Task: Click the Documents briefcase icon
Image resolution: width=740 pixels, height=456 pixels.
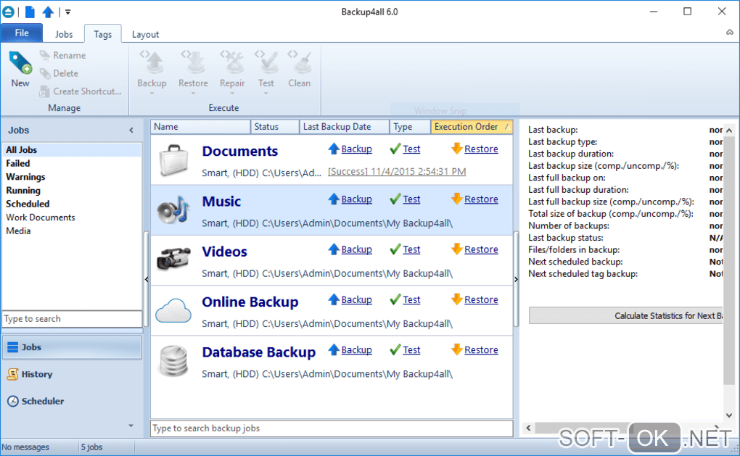Action: point(173,160)
